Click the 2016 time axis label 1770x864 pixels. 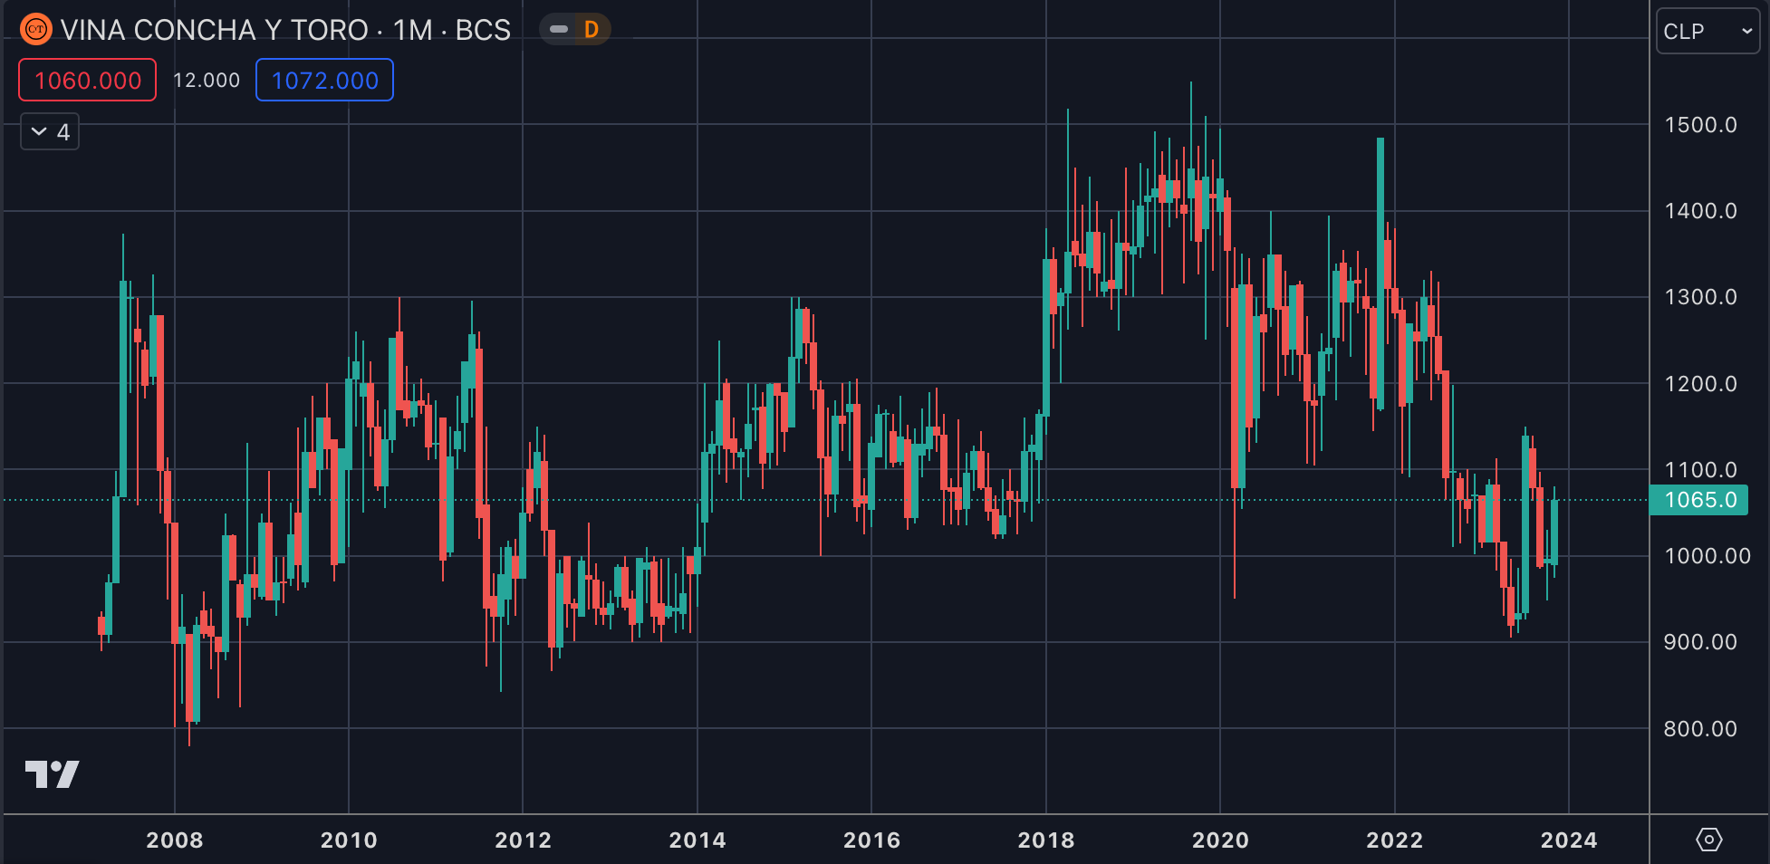pos(871,840)
